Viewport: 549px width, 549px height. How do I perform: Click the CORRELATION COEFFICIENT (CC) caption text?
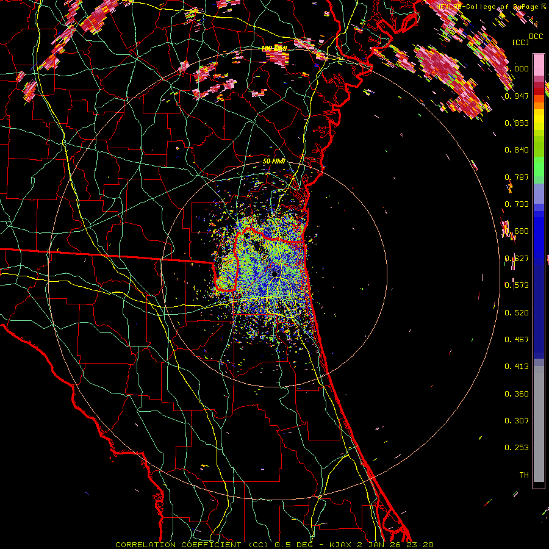click(192, 545)
